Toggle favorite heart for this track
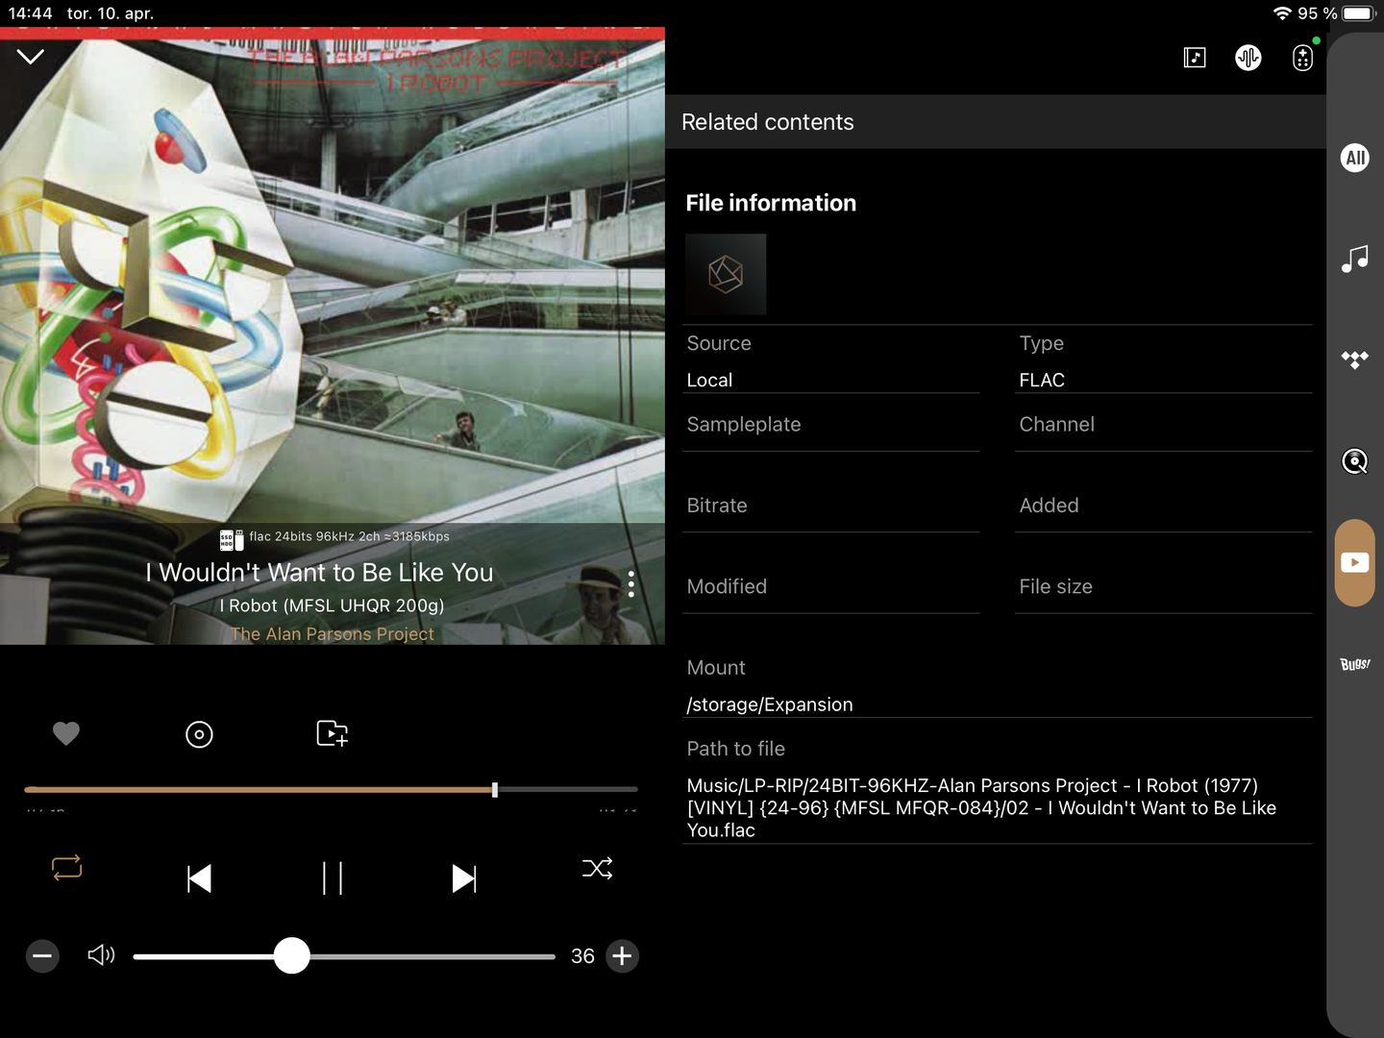This screenshot has width=1384, height=1038. point(66,733)
